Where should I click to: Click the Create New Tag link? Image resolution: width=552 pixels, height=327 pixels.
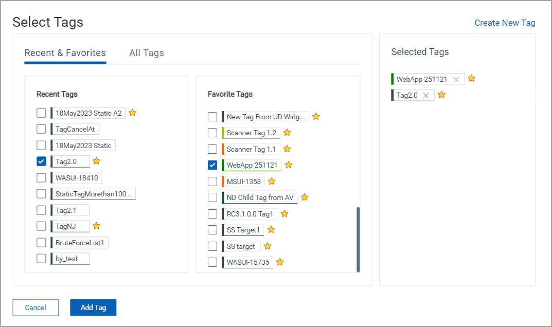pyautogui.click(x=505, y=23)
